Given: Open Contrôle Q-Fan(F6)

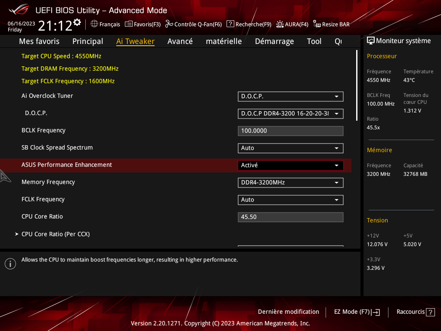Looking at the screenshot, I should coord(193,24).
